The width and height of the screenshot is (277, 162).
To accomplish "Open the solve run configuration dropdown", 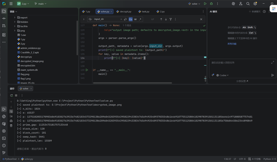I will tap(194, 4).
